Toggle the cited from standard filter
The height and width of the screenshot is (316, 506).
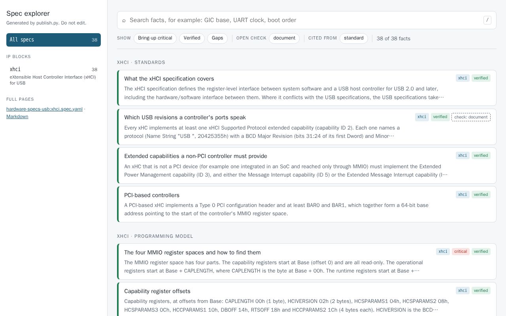(354, 38)
